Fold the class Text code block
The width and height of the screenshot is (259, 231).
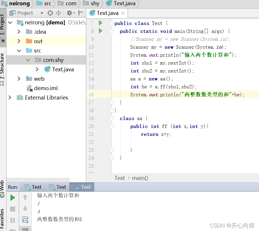(x=112, y=23)
